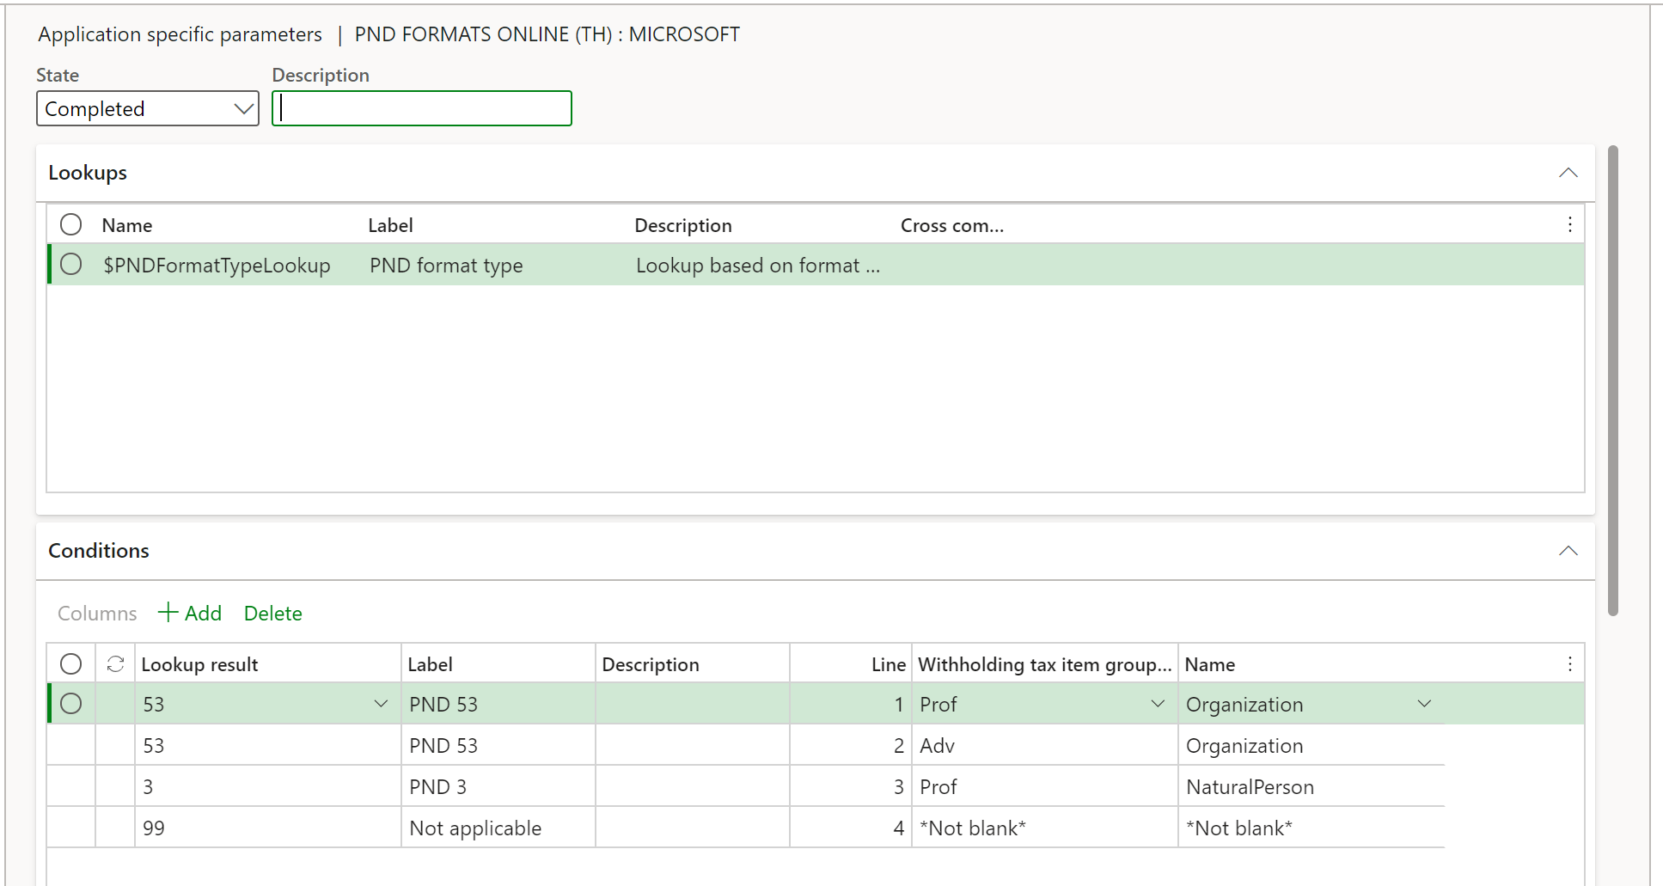
Task: Click Lookup result column header
Action: coord(199,664)
